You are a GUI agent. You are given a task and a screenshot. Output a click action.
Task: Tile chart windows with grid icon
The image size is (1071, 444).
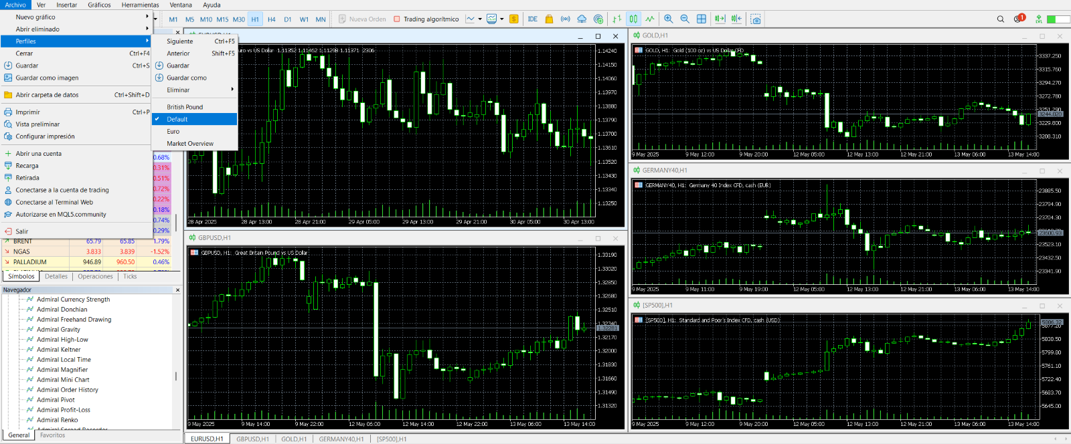[x=702, y=19]
